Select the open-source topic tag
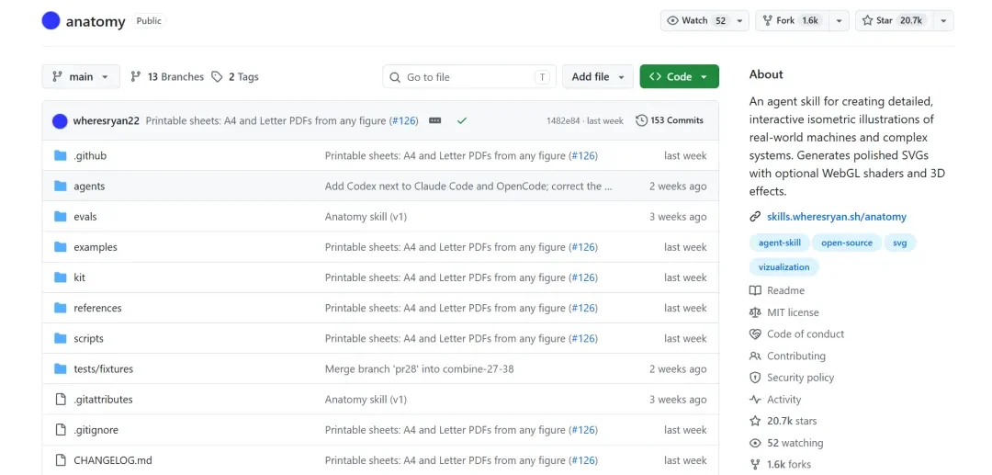Image resolution: width=992 pixels, height=475 pixels. (x=847, y=243)
